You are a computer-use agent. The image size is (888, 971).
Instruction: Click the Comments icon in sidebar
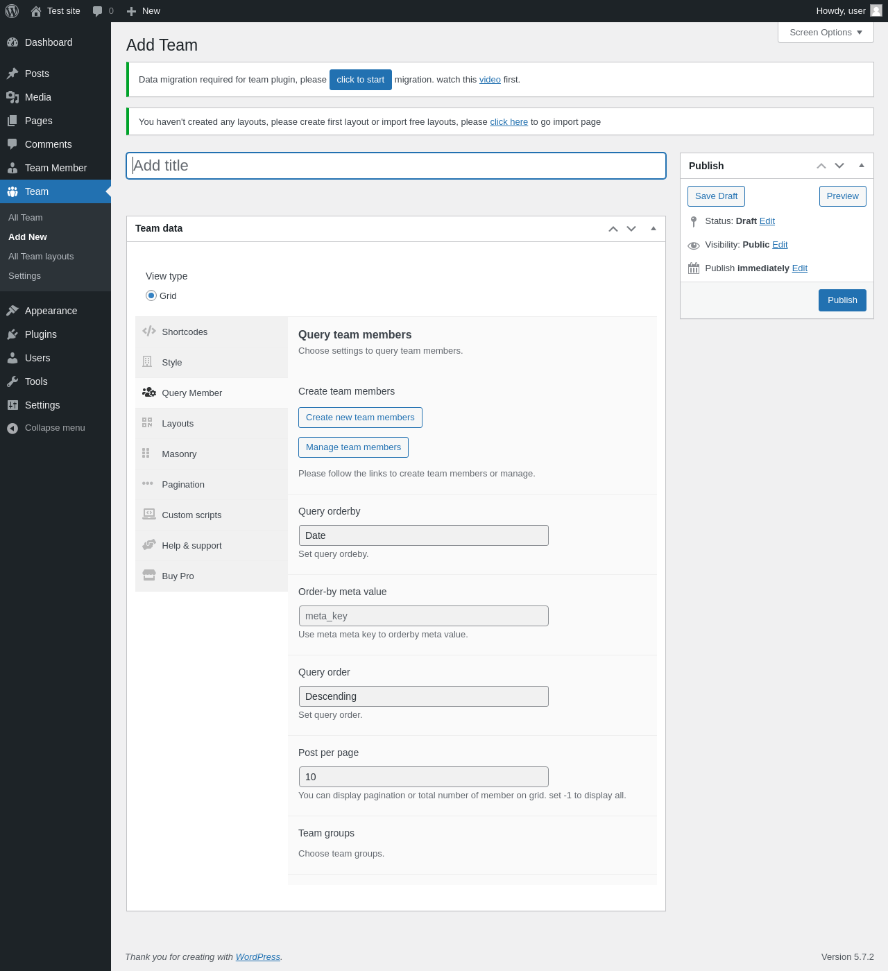(x=12, y=144)
